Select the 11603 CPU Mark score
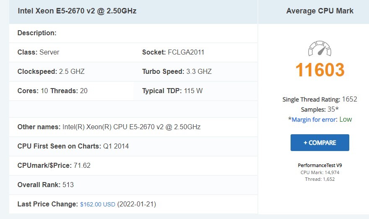The width and height of the screenshot is (369, 219). click(320, 70)
